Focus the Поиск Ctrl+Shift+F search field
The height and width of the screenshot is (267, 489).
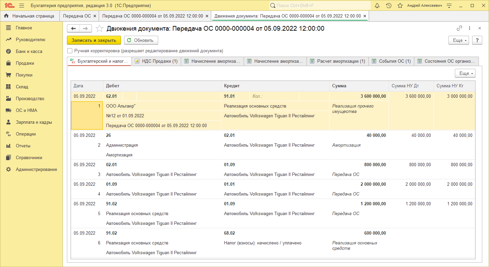click(x=320, y=6)
